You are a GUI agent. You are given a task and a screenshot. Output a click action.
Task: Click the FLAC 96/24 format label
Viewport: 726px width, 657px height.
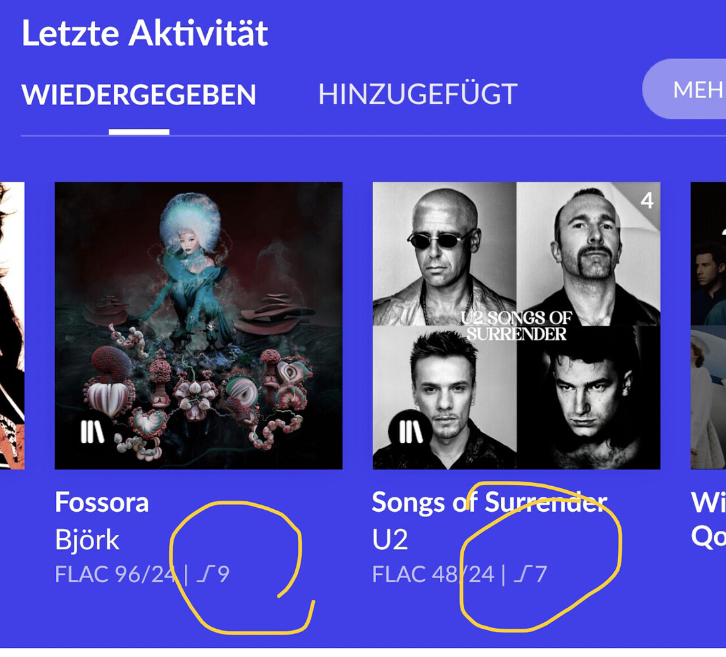[115, 575]
